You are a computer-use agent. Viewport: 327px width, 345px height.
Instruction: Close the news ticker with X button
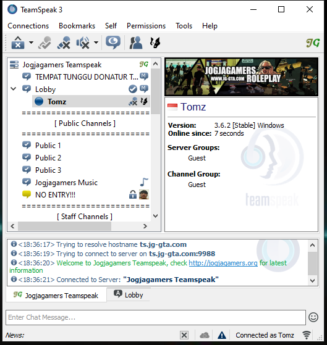click(184, 335)
